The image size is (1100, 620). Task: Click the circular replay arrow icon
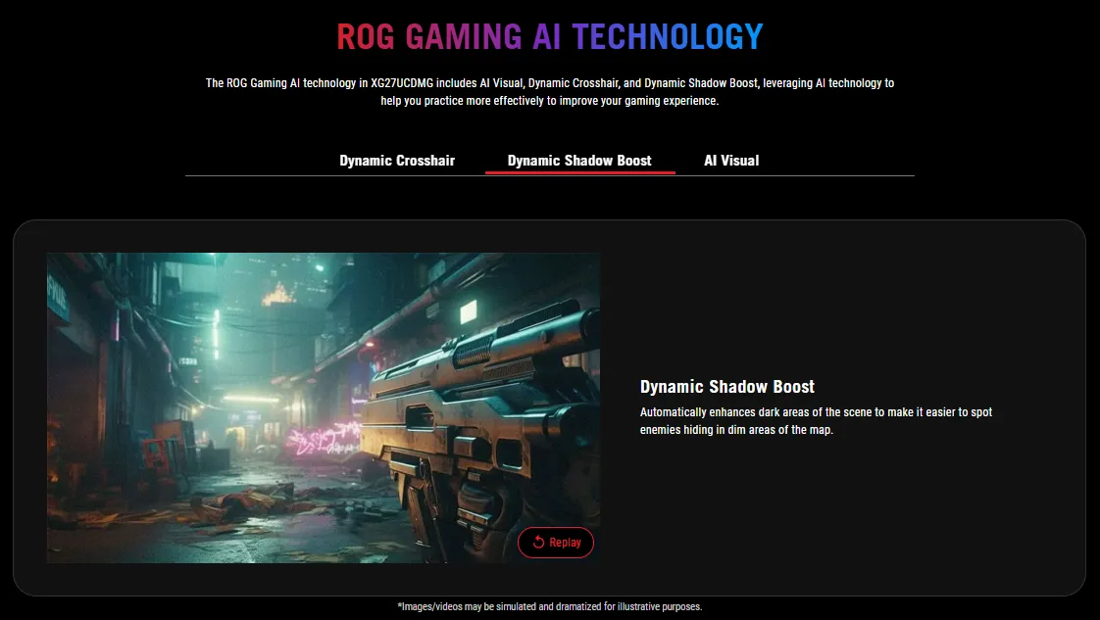538,543
